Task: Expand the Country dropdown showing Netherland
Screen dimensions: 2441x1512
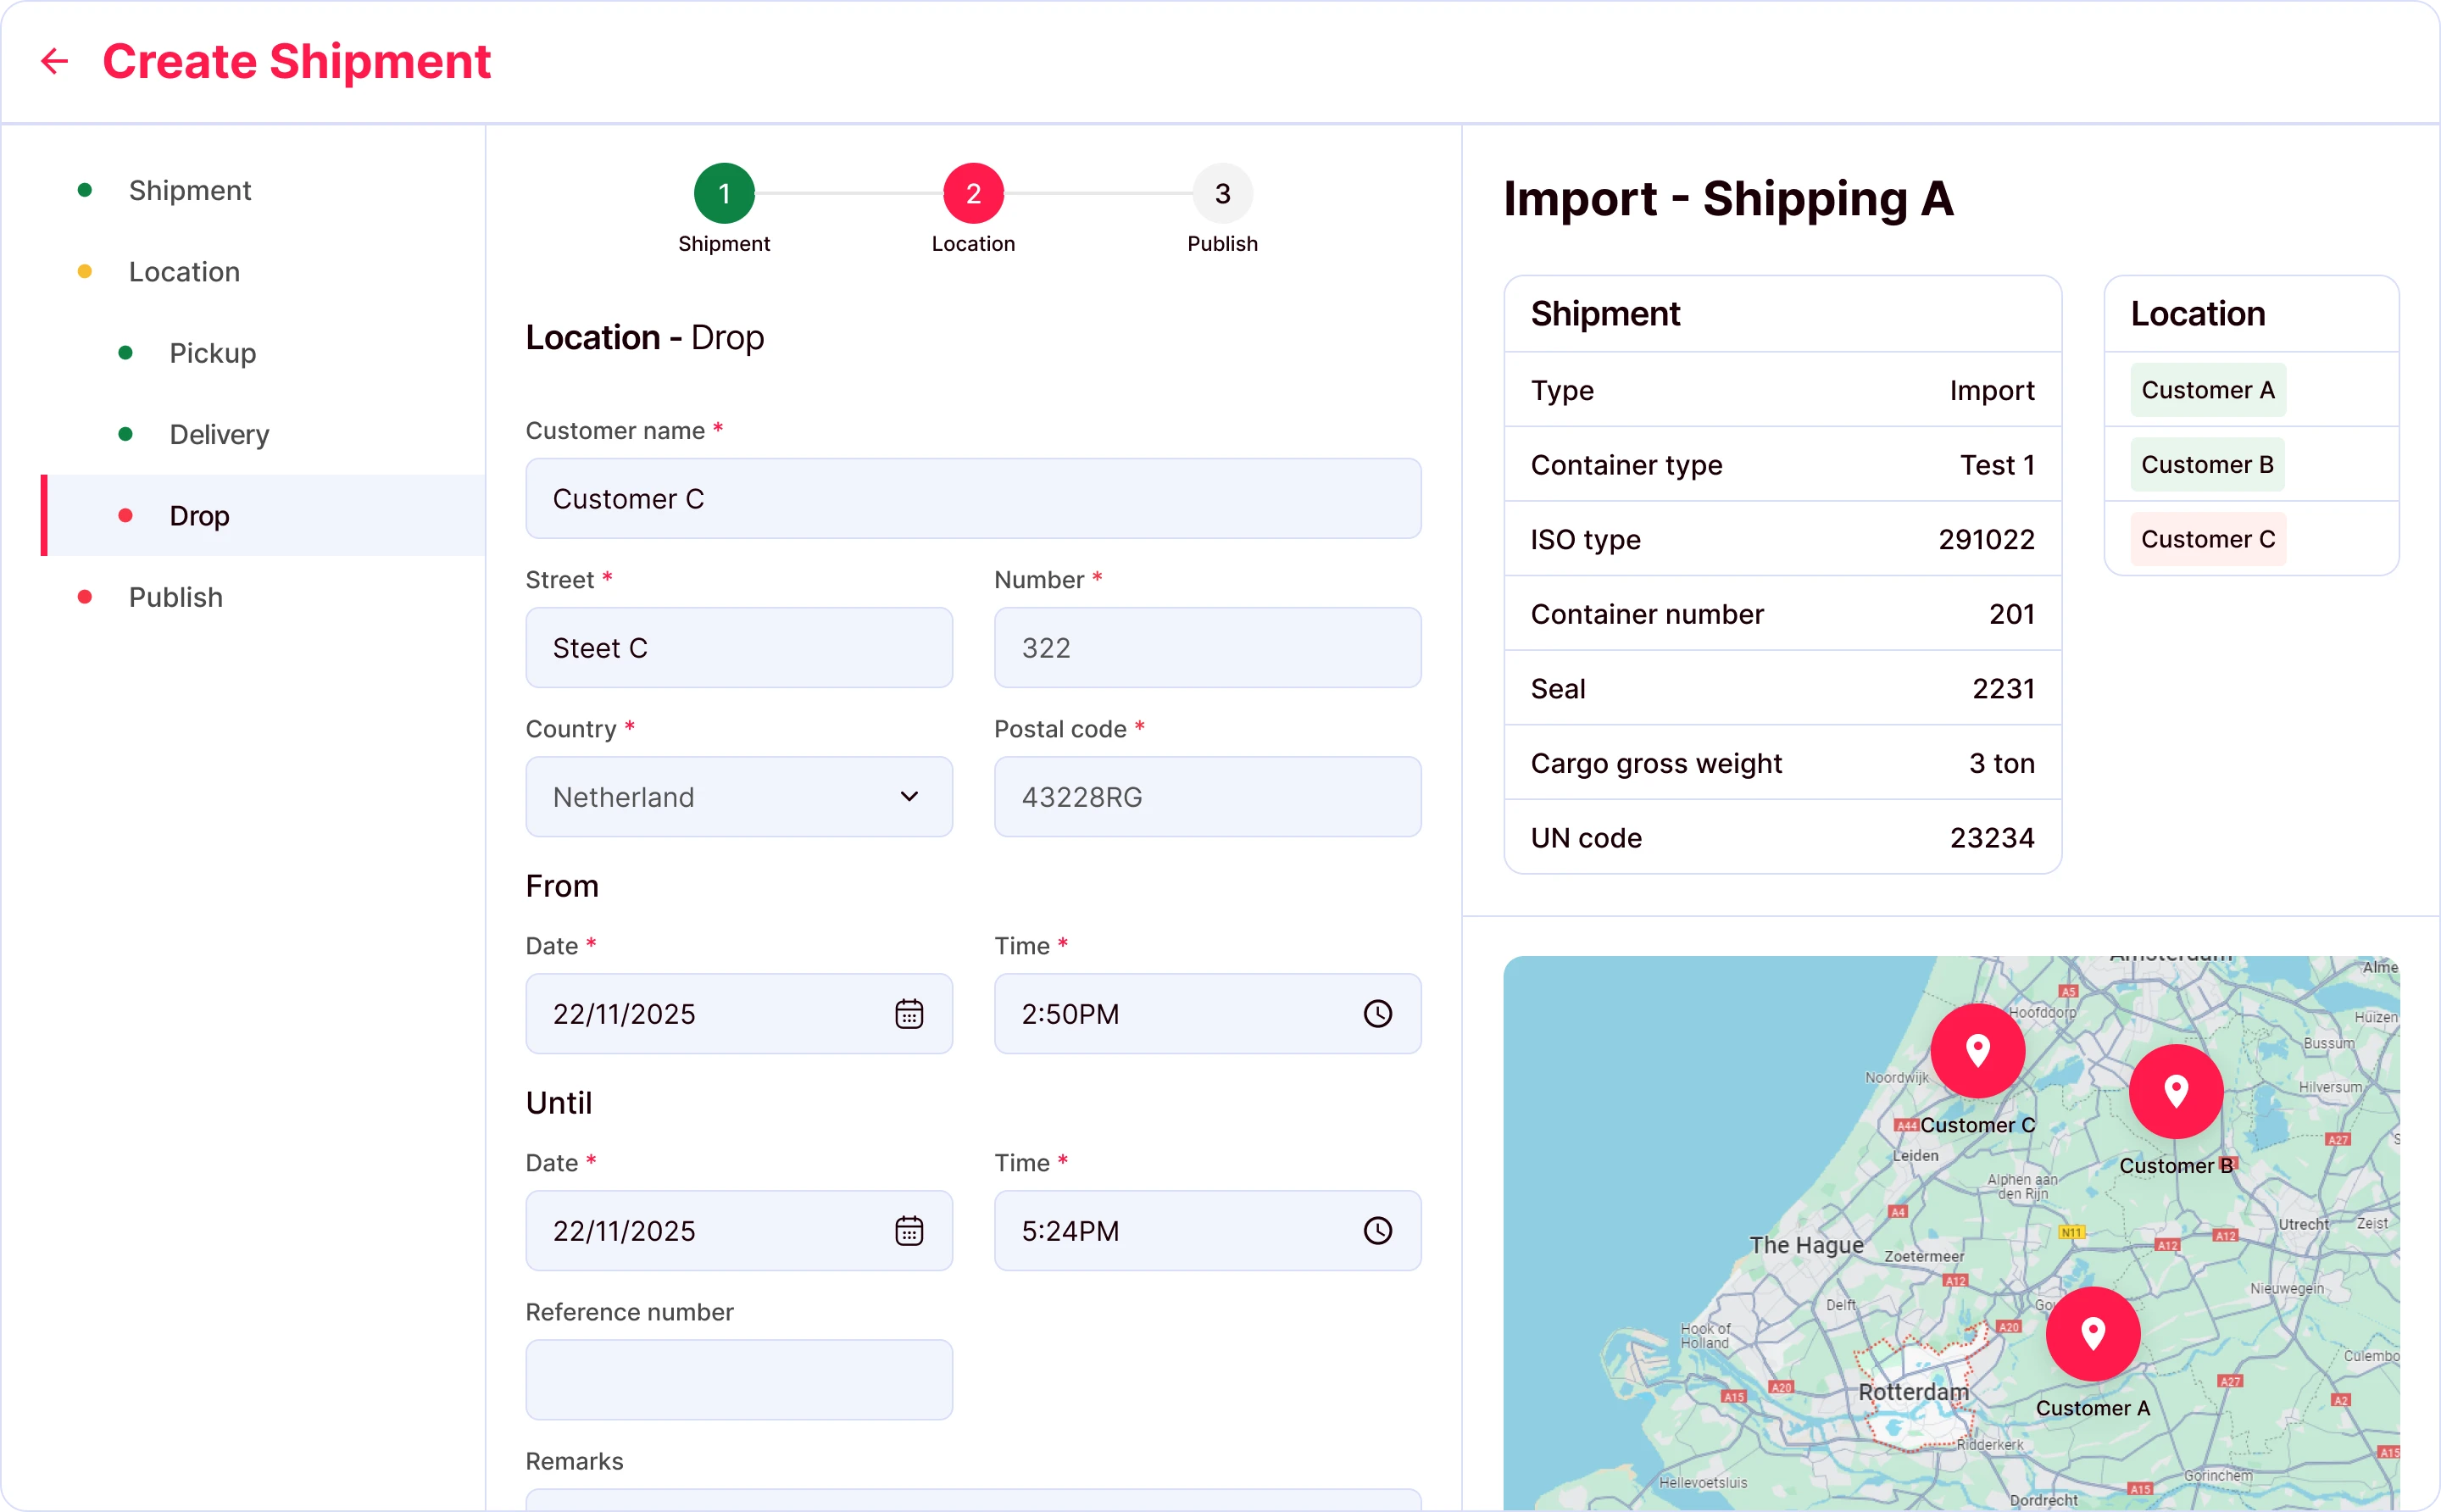Action: (x=739, y=797)
